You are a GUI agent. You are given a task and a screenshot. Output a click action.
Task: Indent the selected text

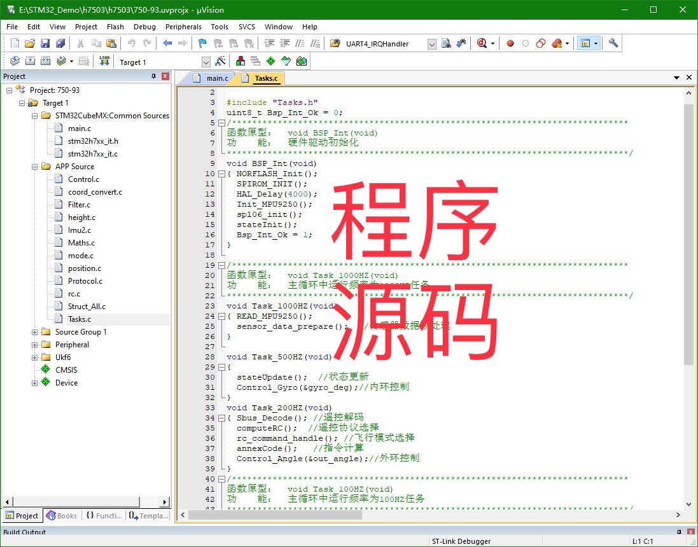pos(269,43)
